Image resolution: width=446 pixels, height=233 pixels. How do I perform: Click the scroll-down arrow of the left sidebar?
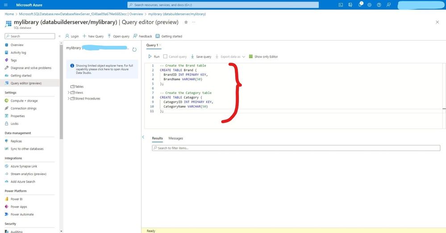click(x=61, y=231)
